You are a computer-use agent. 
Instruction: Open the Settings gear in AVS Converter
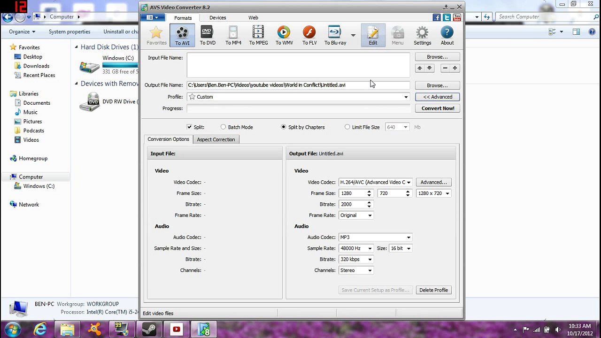[422, 36]
